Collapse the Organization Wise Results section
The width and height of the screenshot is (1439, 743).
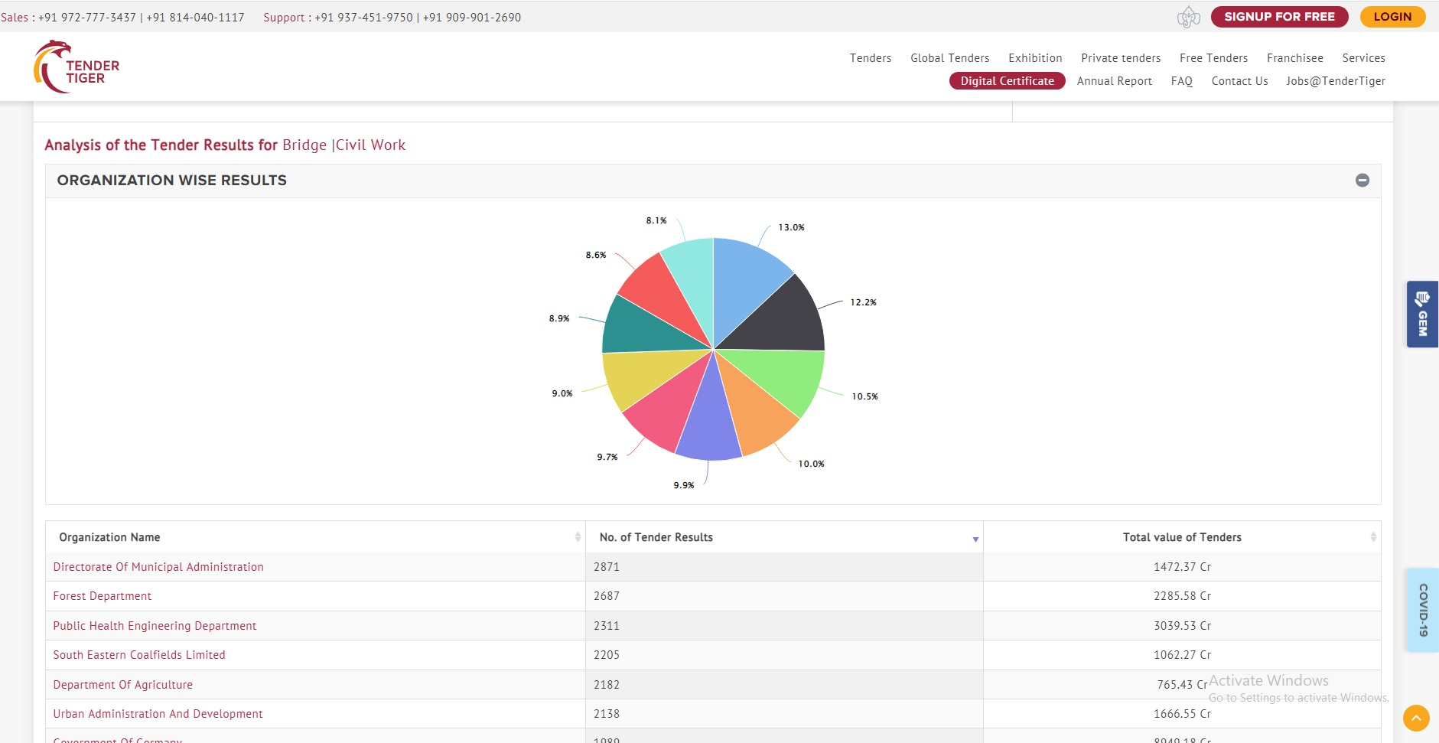tap(1363, 179)
